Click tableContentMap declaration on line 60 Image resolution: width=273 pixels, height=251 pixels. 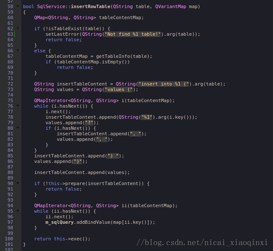pyautogui.click(x=120, y=18)
